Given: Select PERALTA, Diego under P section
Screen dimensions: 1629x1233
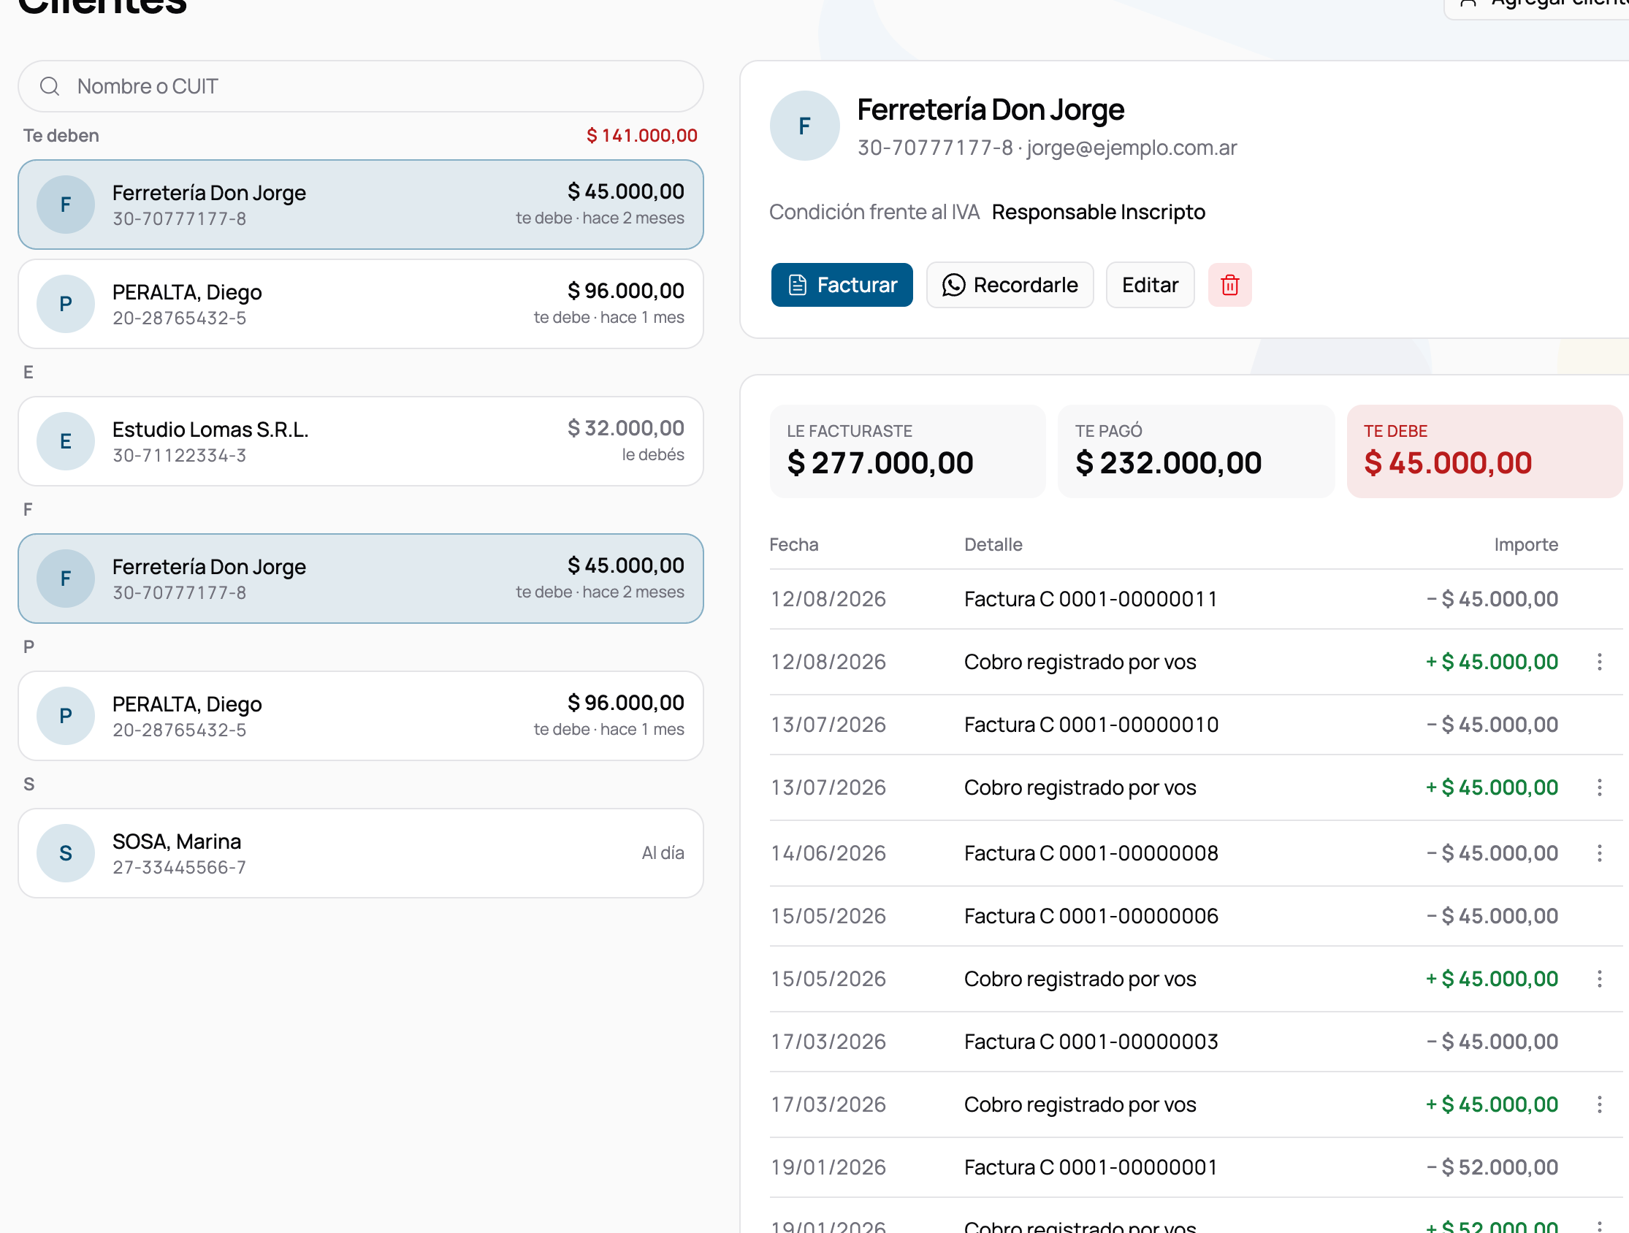Looking at the screenshot, I should (361, 715).
